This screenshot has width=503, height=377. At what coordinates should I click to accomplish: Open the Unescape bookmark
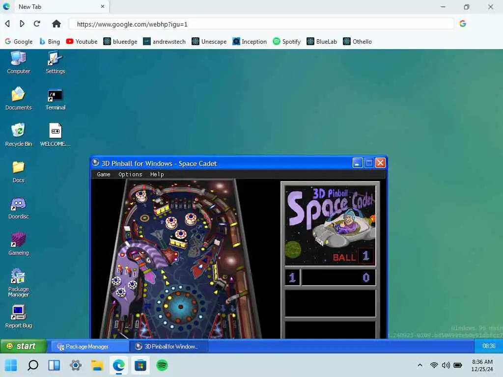pyautogui.click(x=209, y=42)
